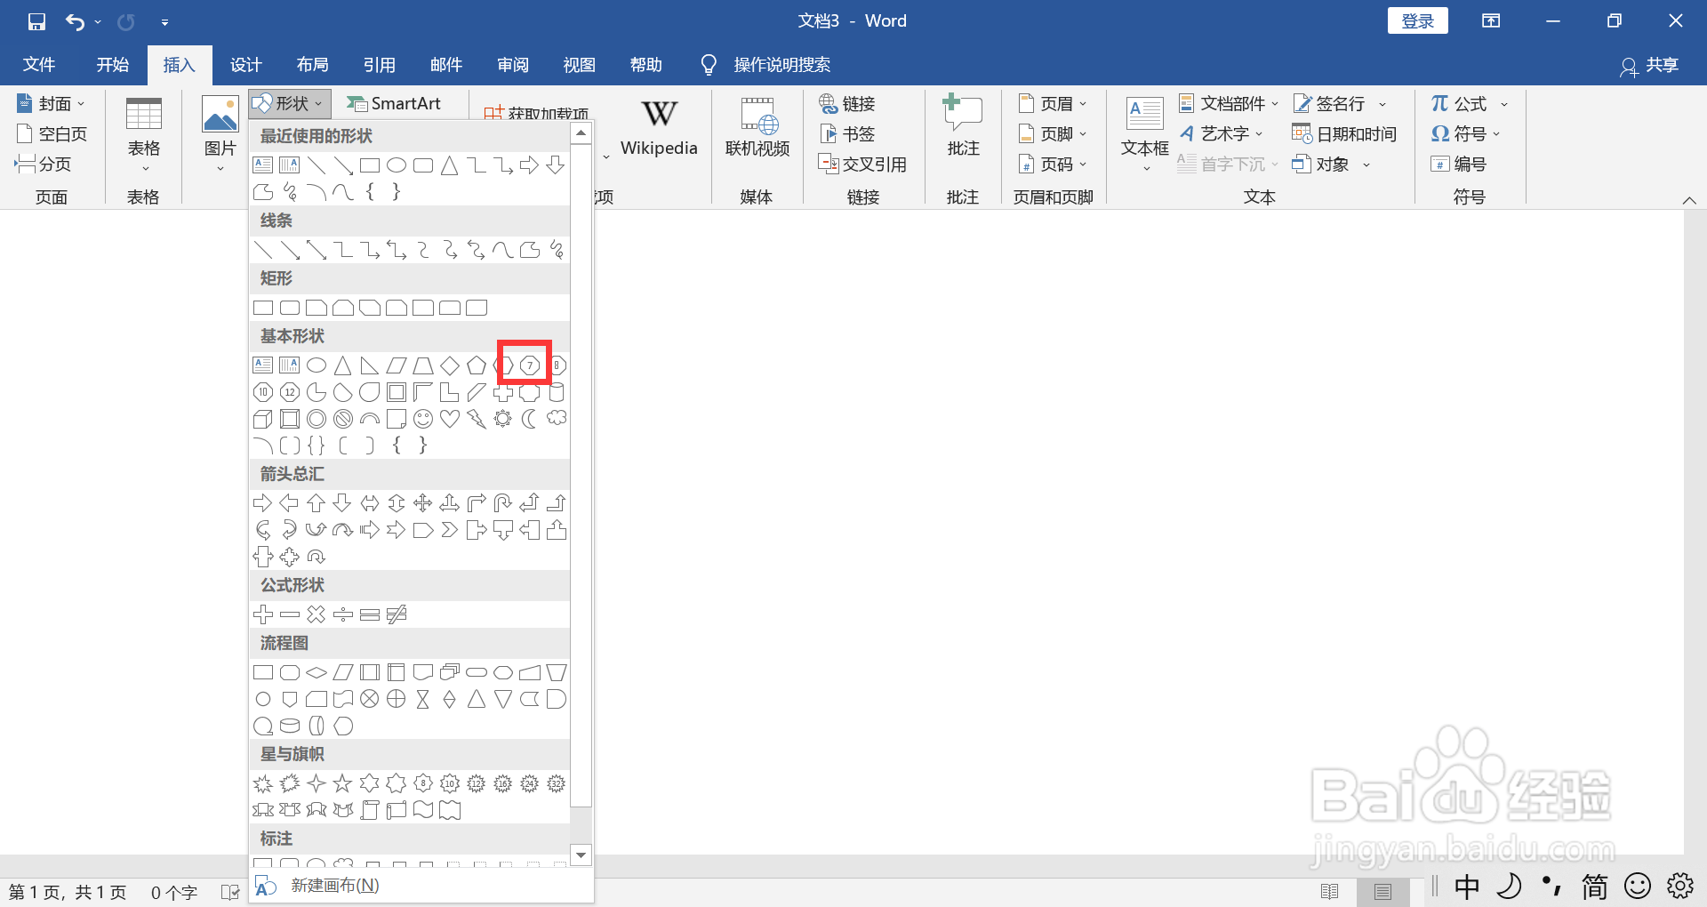1707x907 pixels.
Task: Select the moon shape
Action: click(530, 419)
